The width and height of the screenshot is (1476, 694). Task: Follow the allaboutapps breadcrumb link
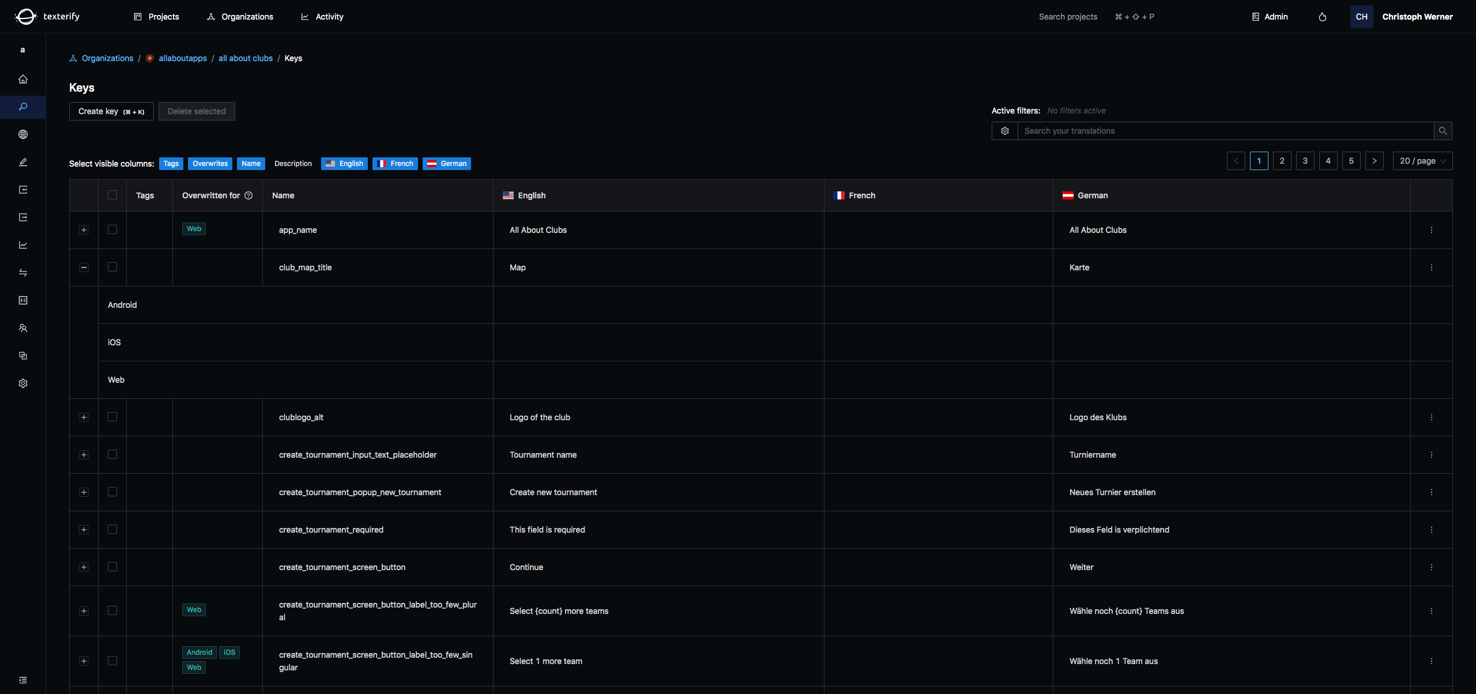183,58
